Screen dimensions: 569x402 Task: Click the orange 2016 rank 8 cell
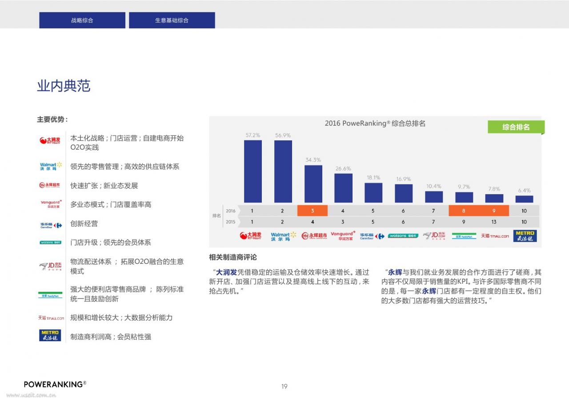[464, 211]
